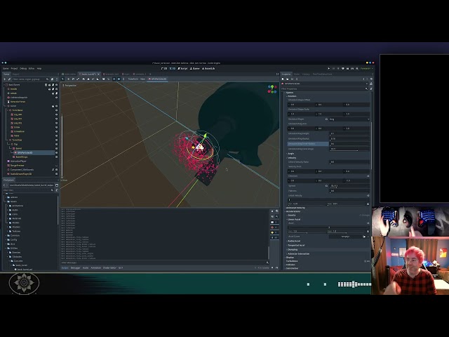
Task: Toggle visibility of CollisionShape3D node
Action: [x=56, y=98]
